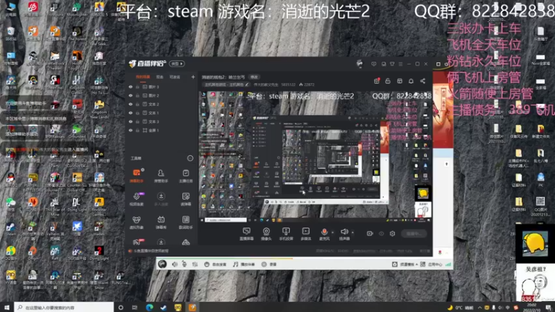This screenshot has height=312, width=555.
Task: Add a 摄像头 camera source
Action: (x=266, y=234)
